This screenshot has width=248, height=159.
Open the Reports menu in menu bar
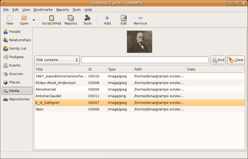63,9
